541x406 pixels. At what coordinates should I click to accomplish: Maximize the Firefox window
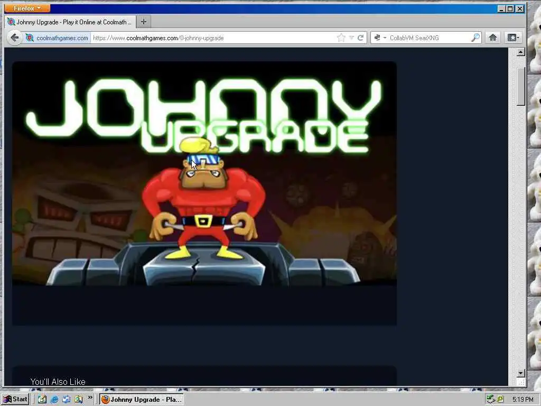point(510,8)
